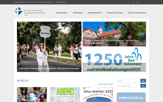Click the Gemeindesuche input field
Viewport: 163px width, 102px height.
128,86
